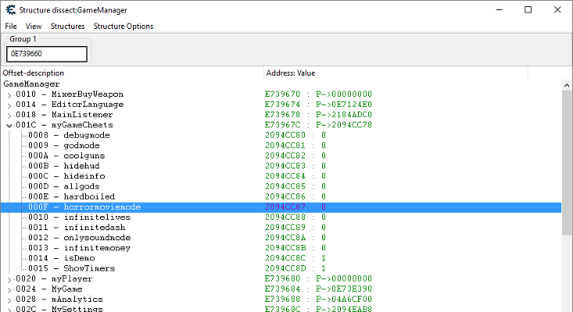Maximize the Structure dissect window

528,9
